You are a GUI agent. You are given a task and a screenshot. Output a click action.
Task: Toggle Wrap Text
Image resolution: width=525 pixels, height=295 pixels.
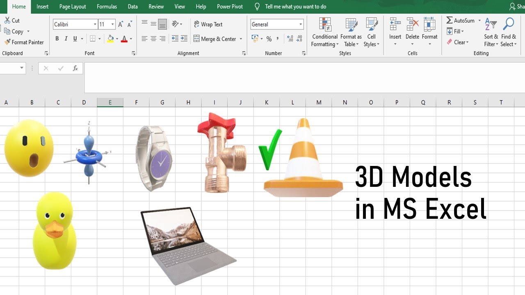pyautogui.click(x=208, y=24)
